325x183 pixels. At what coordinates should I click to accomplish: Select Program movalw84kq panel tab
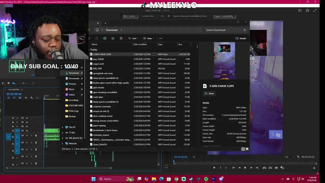[x=223, y=16]
